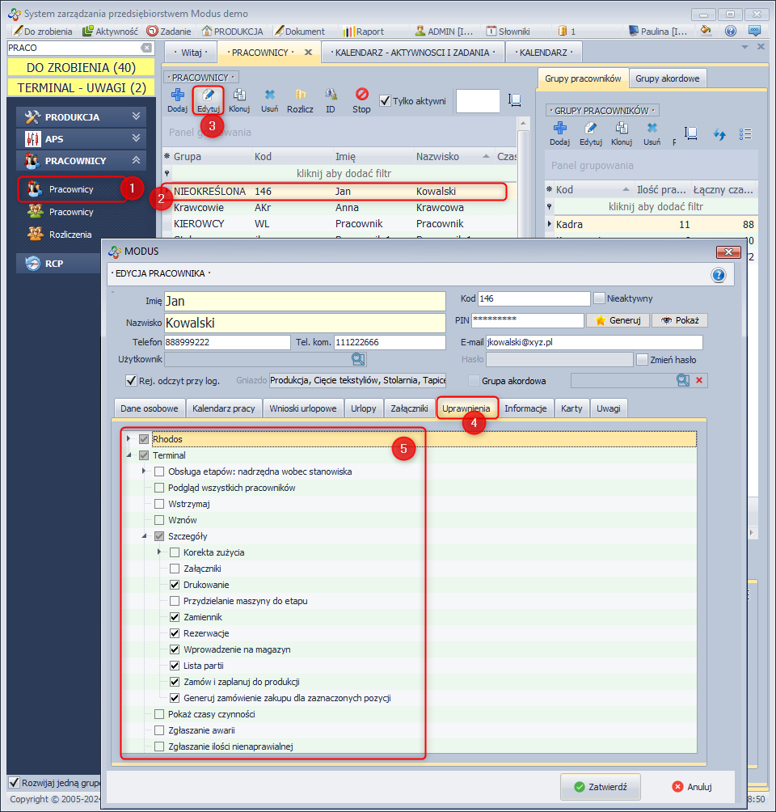Click the red Stop icon
Screen dimensions: 776x812
(361, 96)
